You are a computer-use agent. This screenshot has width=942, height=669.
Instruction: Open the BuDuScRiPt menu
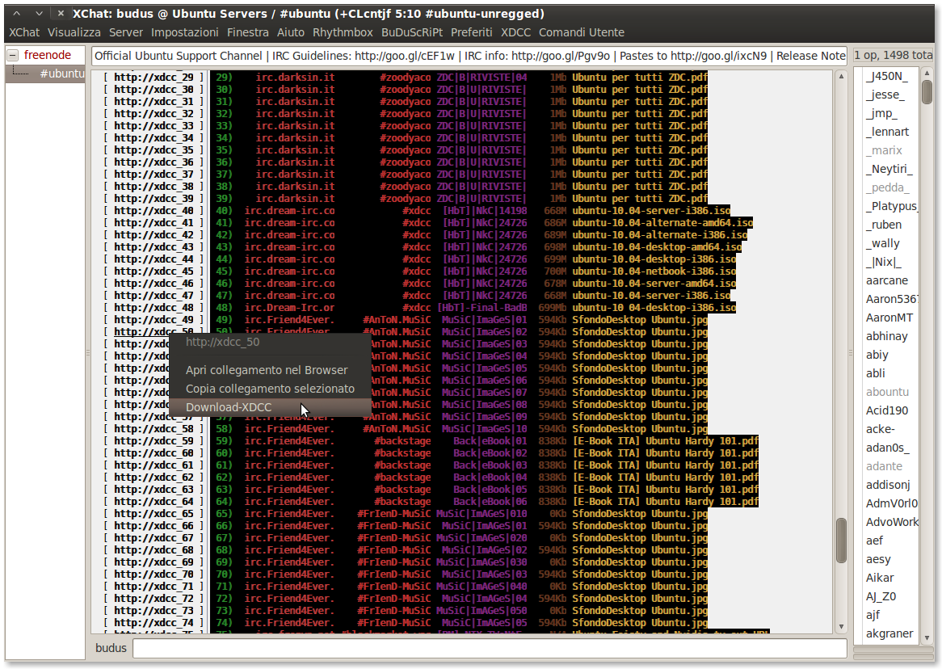(x=412, y=32)
